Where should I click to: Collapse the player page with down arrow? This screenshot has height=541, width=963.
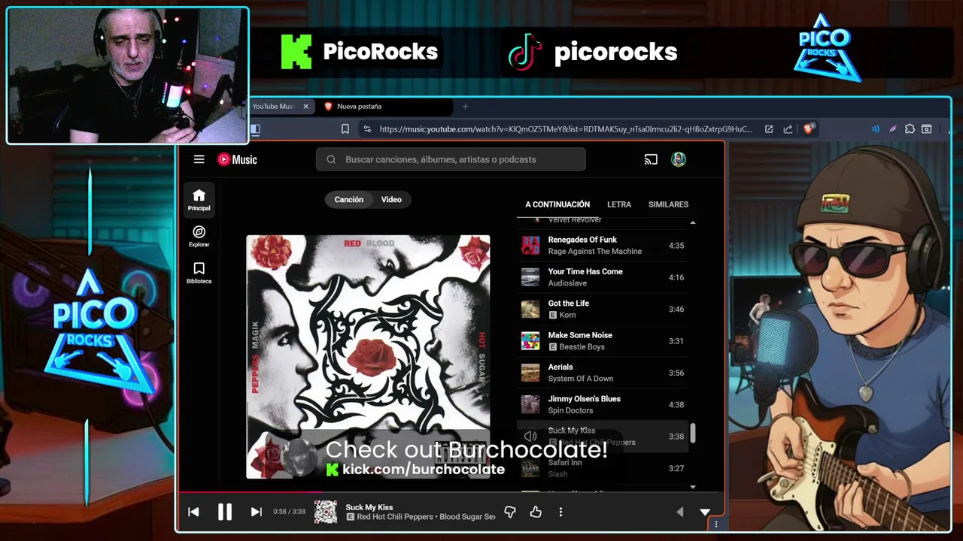pos(705,512)
